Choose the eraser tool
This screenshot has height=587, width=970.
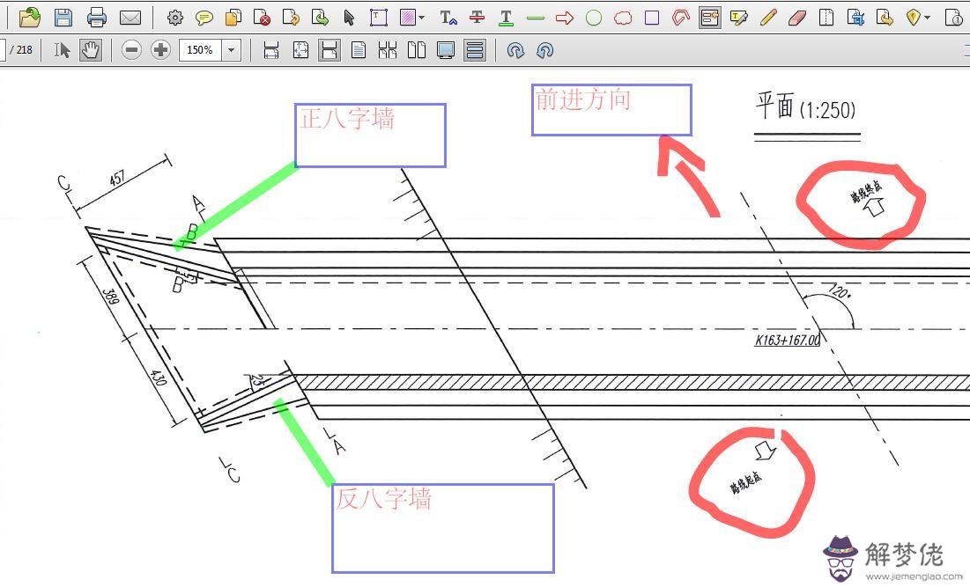[796, 17]
